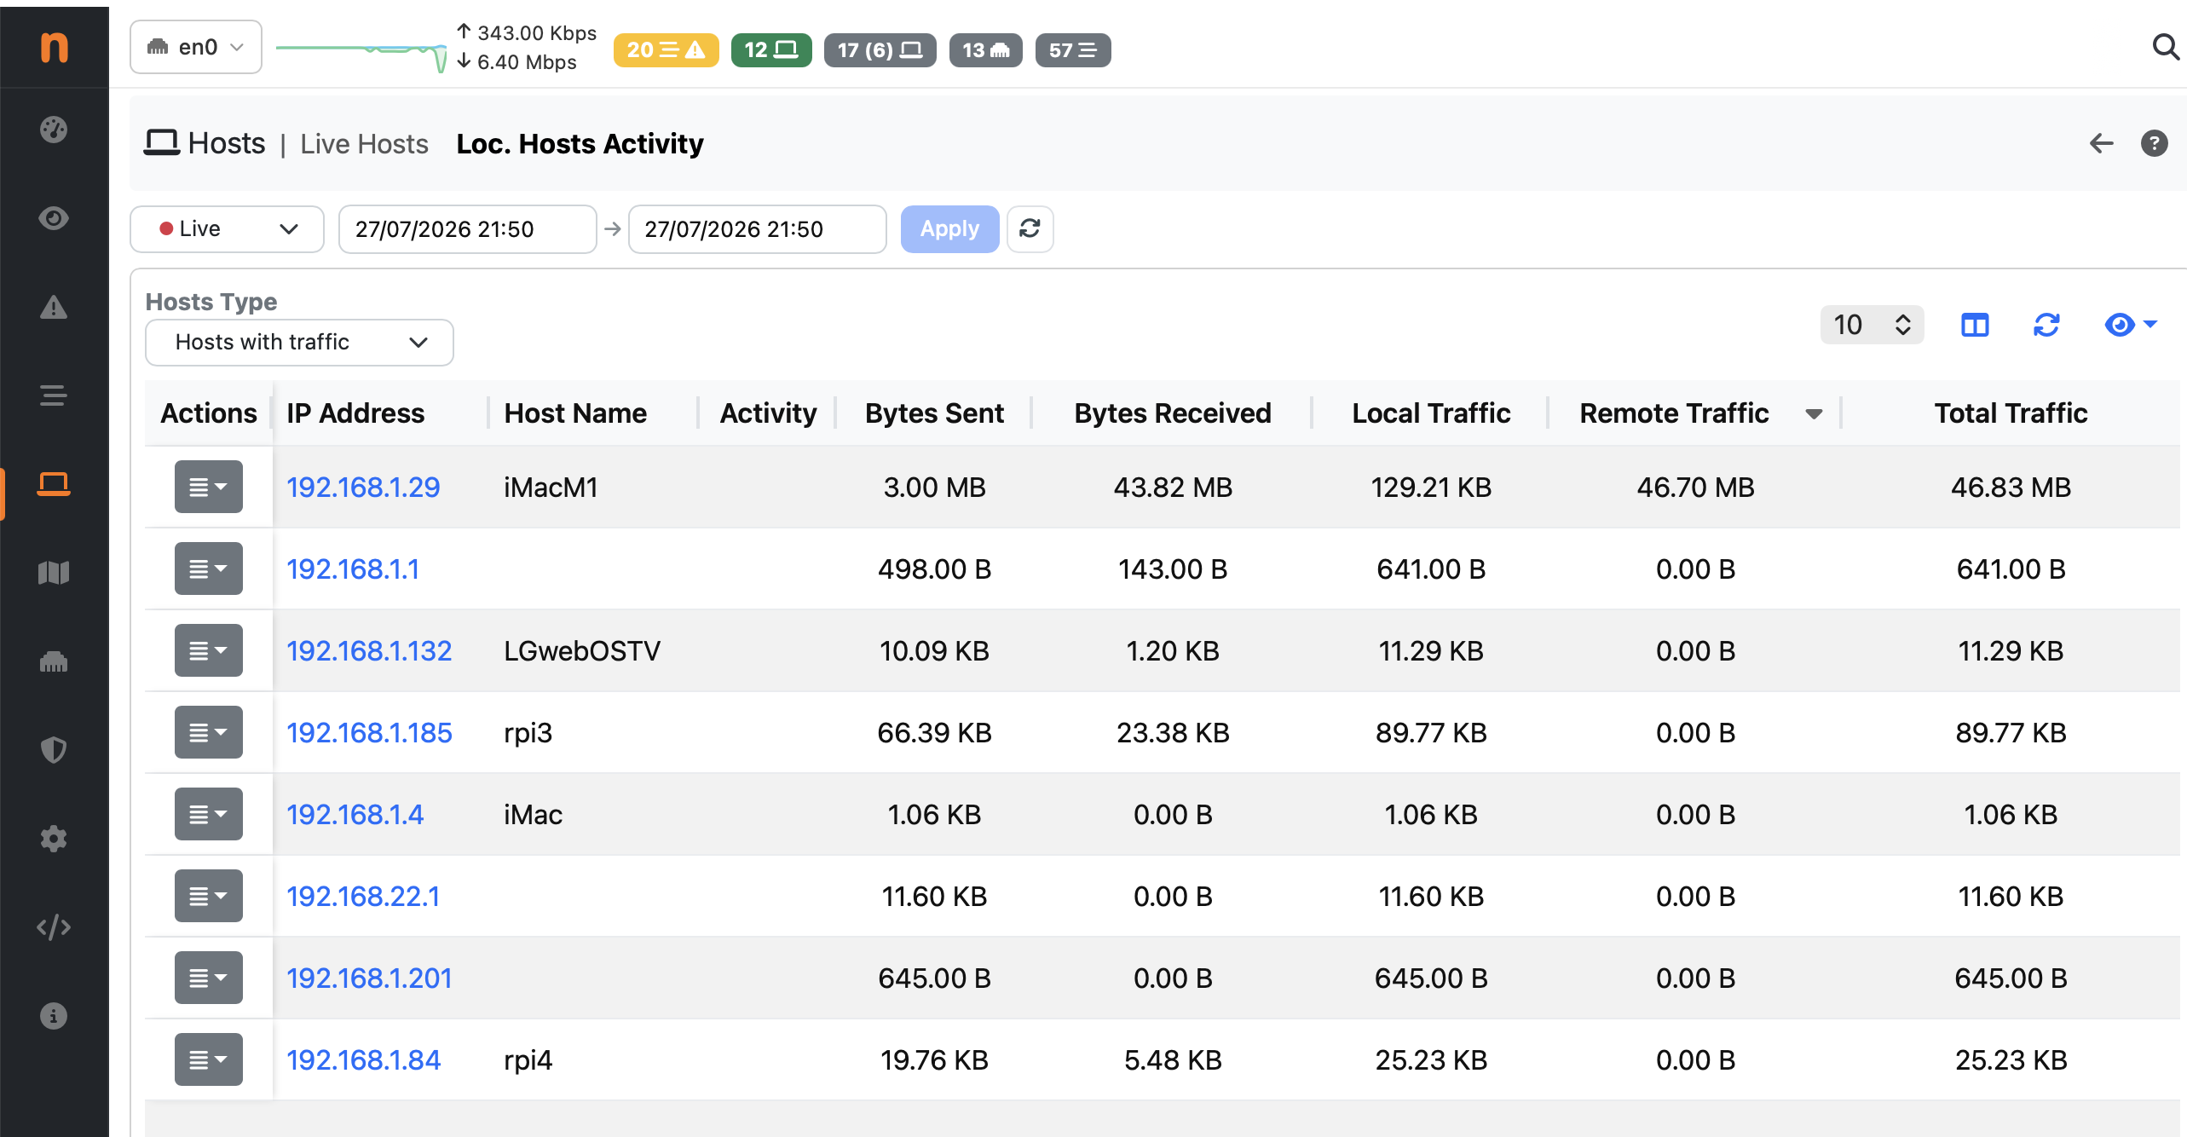Viewport: 2187px width, 1137px height.
Task: Sort by the Host Name column header
Action: (x=575, y=413)
